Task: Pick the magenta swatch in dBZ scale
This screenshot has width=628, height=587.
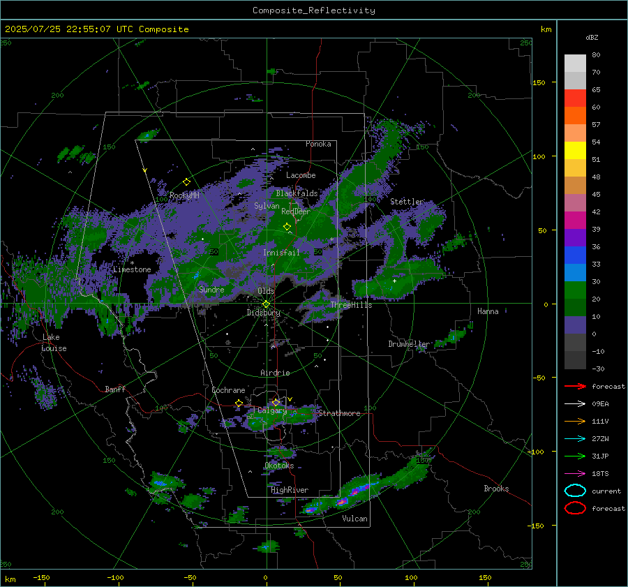Action: coord(575,221)
